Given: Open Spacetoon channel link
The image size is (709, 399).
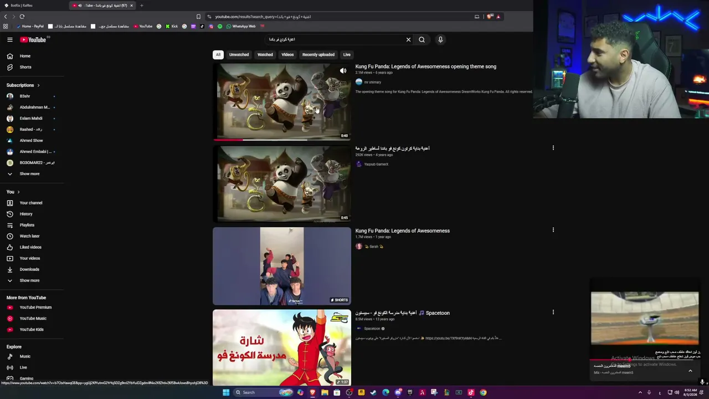Looking at the screenshot, I should (x=372, y=329).
